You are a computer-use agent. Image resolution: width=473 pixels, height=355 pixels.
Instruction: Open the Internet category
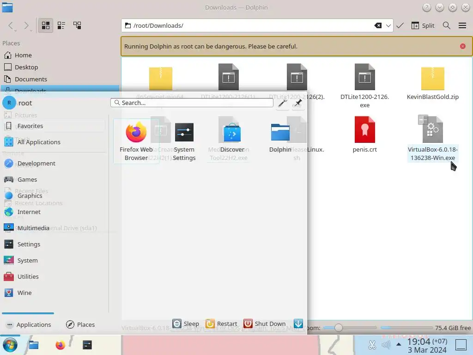54,212
